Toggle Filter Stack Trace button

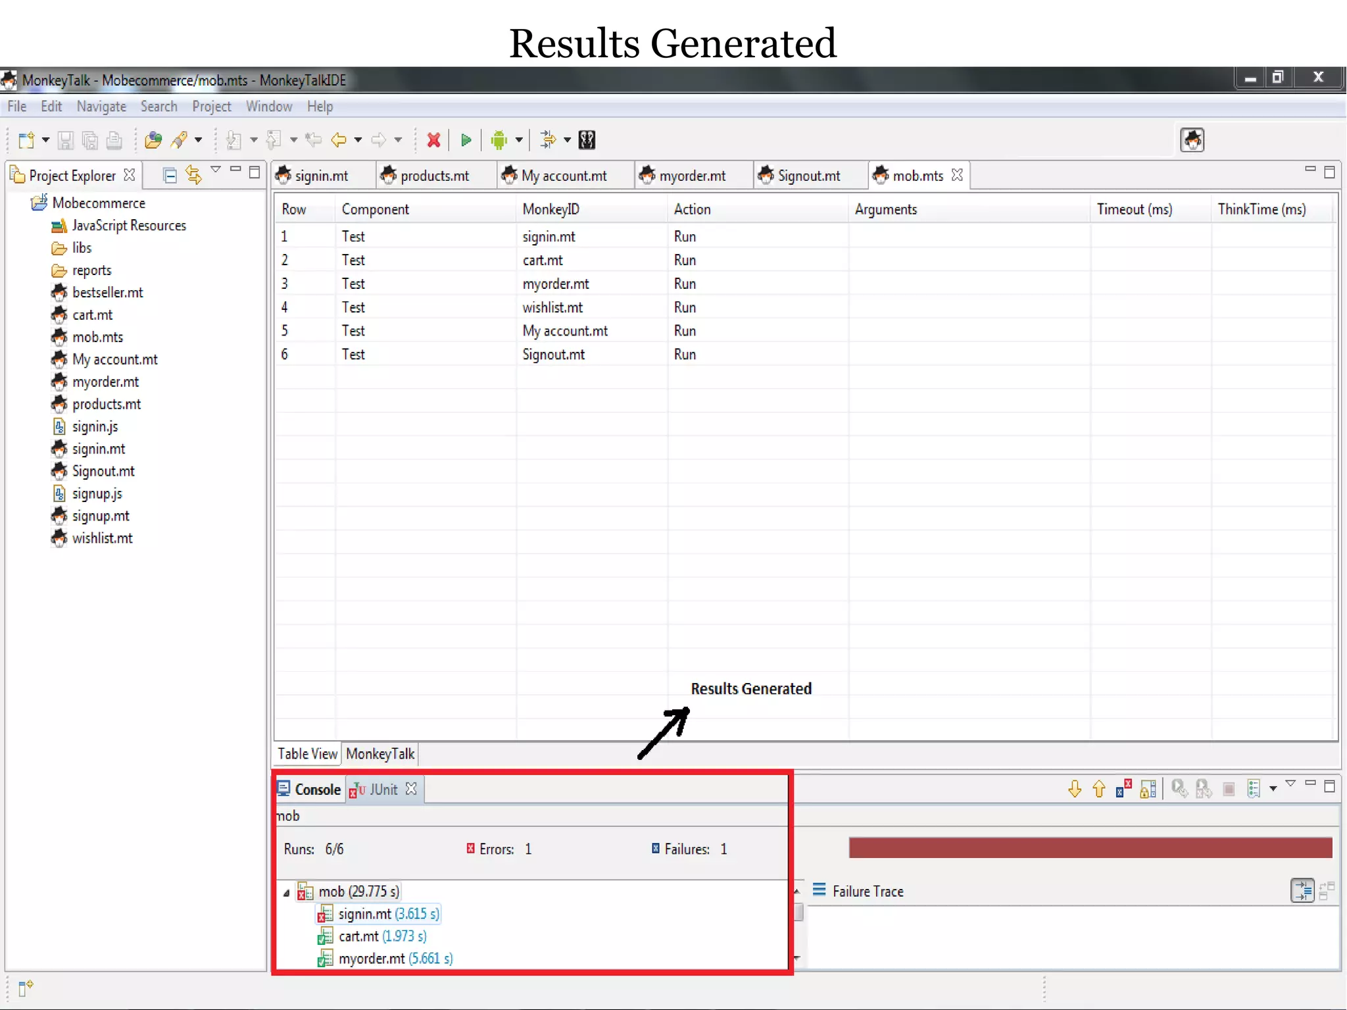[x=1302, y=892]
